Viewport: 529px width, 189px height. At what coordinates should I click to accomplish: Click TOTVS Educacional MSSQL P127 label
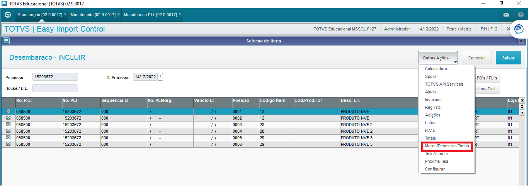coord(345,29)
